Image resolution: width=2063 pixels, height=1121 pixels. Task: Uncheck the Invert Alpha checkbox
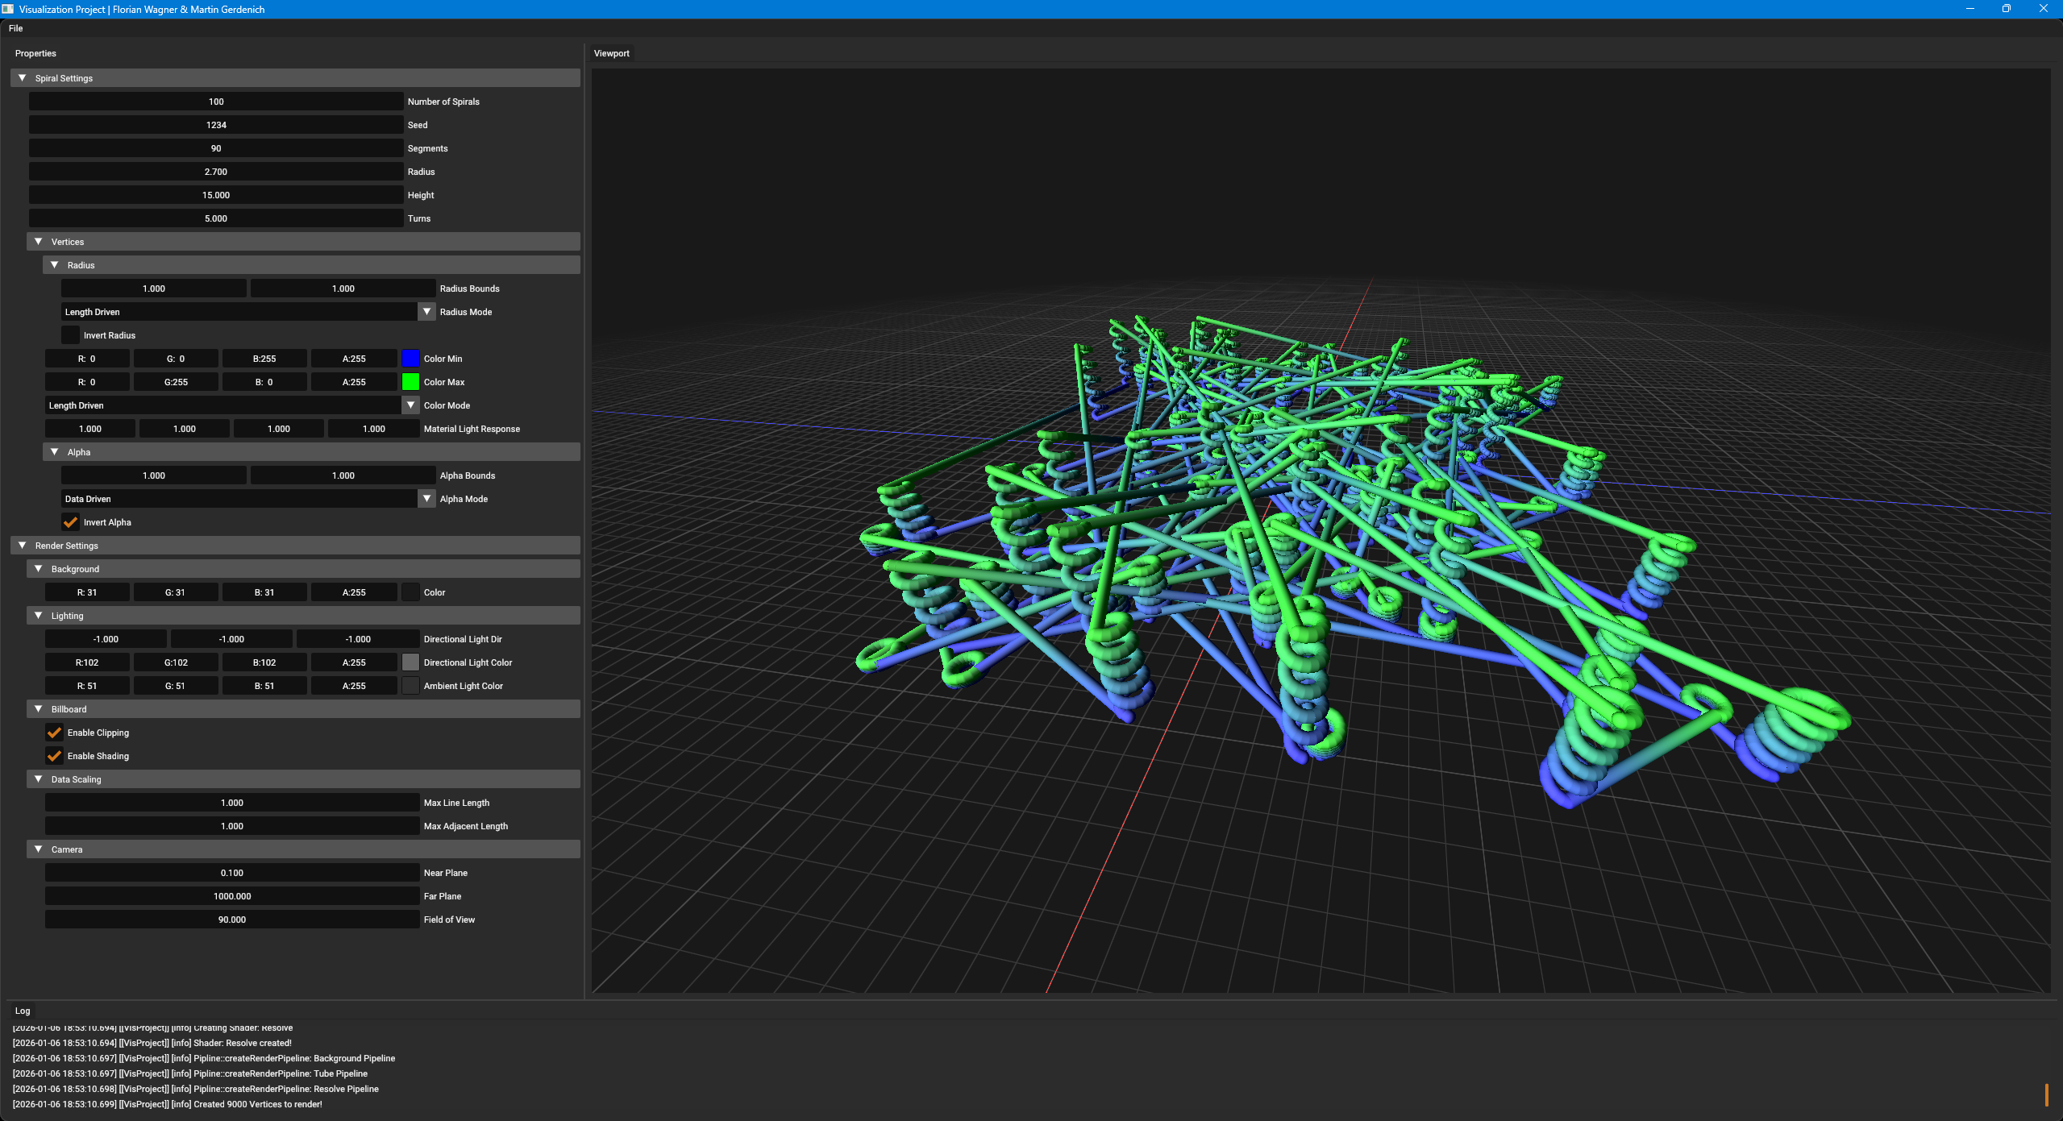pos(71,522)
